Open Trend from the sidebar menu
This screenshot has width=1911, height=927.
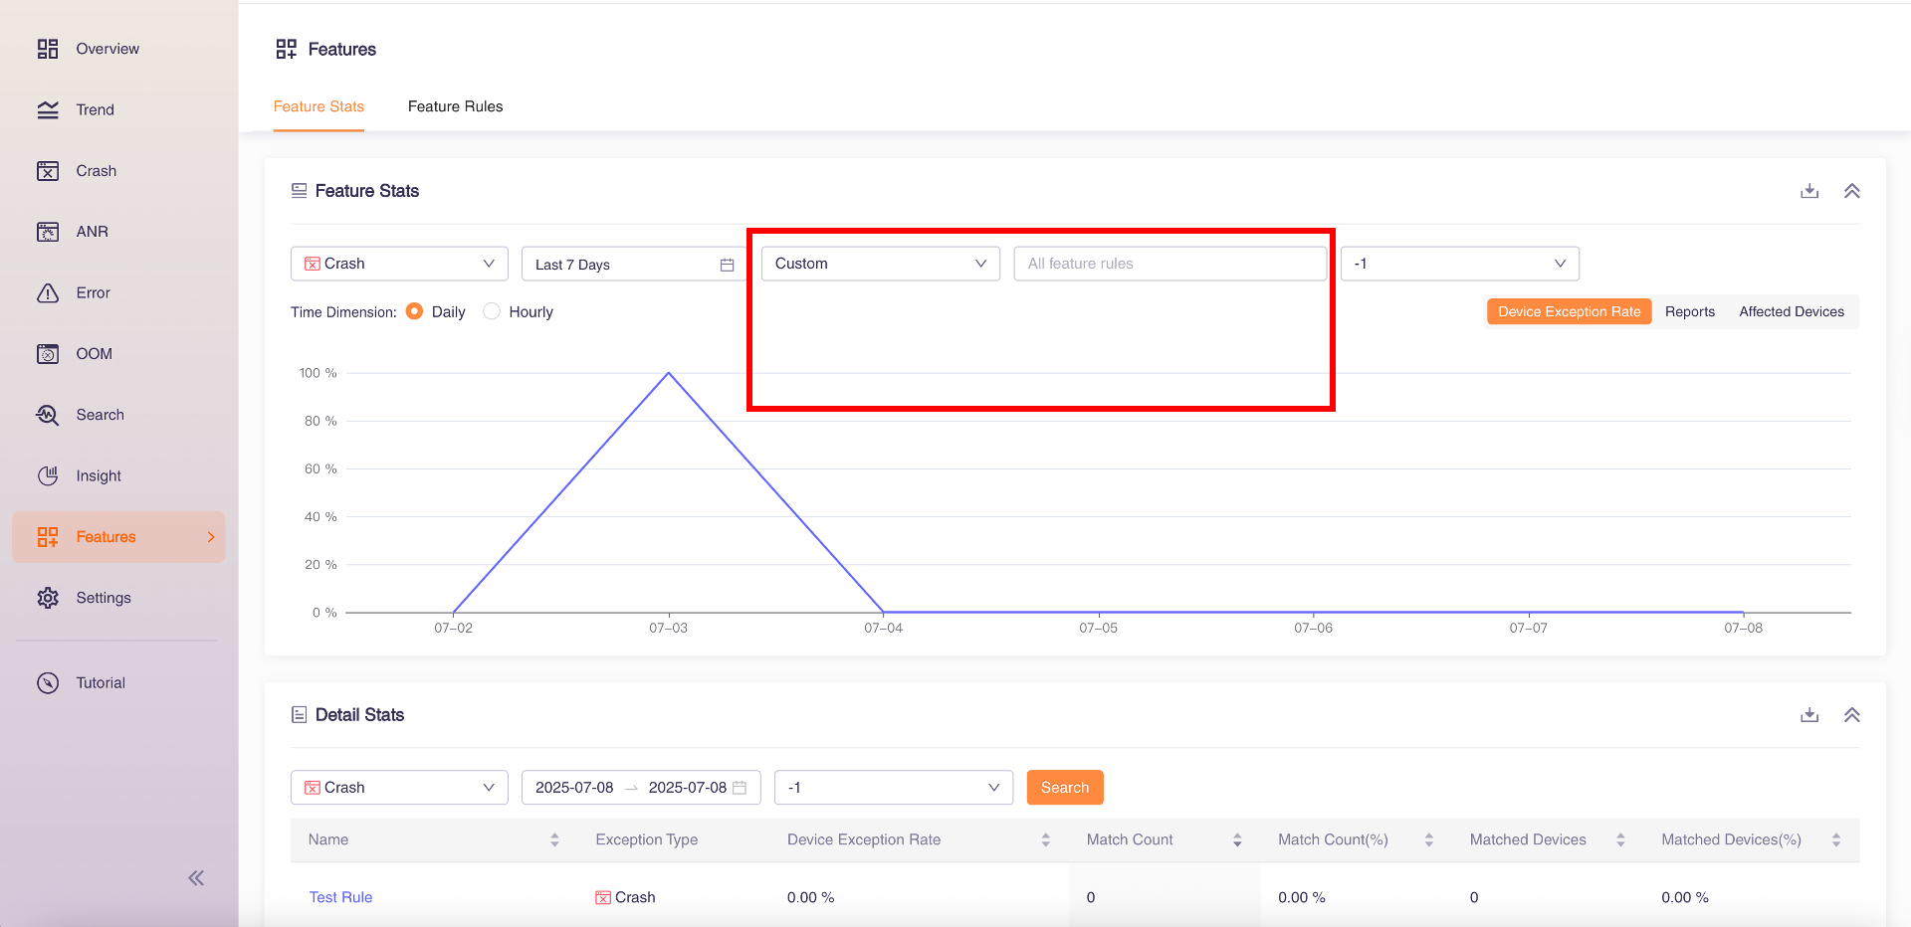tap(95, 109)
